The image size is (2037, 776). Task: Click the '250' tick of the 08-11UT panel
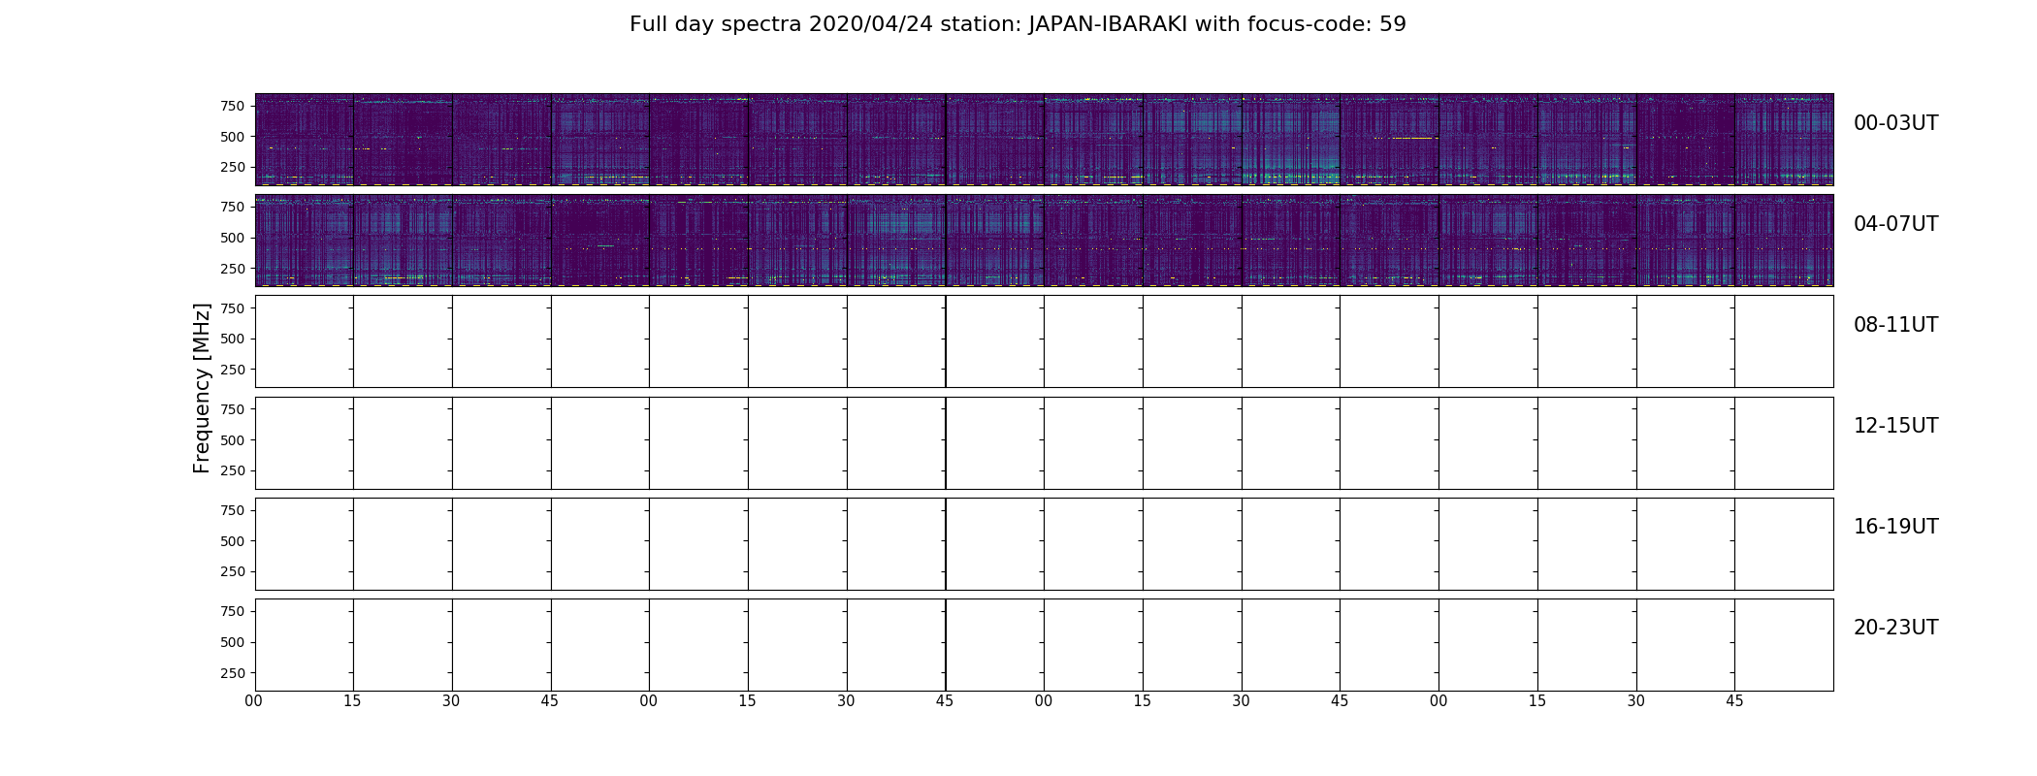pyautogui.click(x=233, y=370)
